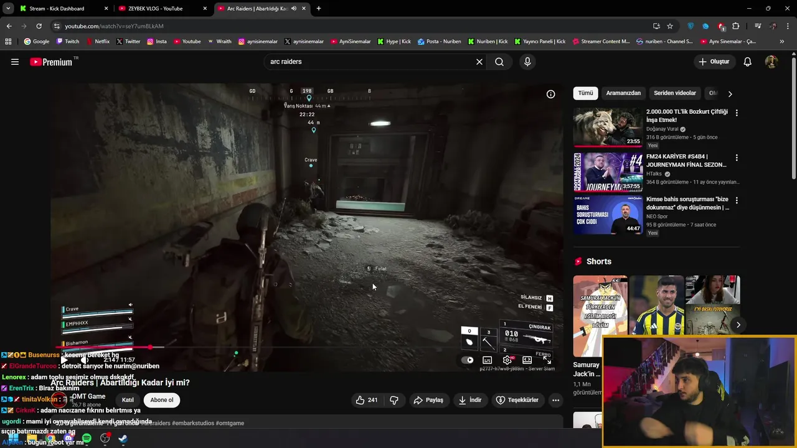Mute the Arc Raiders tab audio
Image resolution: width=797 pixels, height=448 pixels.
click(x=293, y=9)
